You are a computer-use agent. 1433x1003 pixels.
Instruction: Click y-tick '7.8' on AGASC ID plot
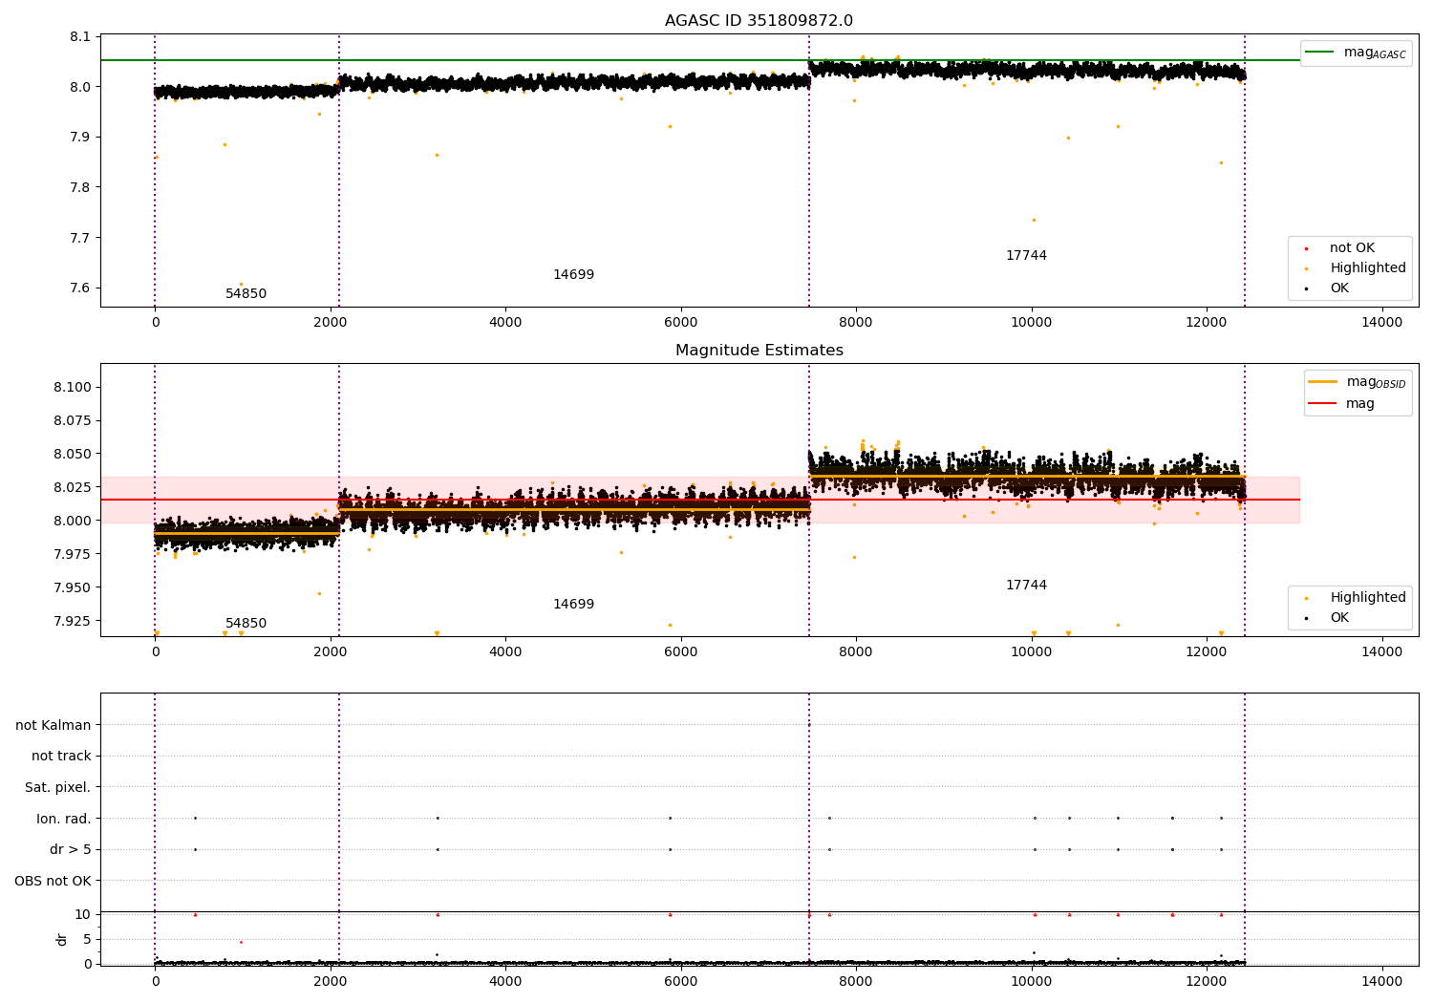pyautogui.click(x=80, y=187)
